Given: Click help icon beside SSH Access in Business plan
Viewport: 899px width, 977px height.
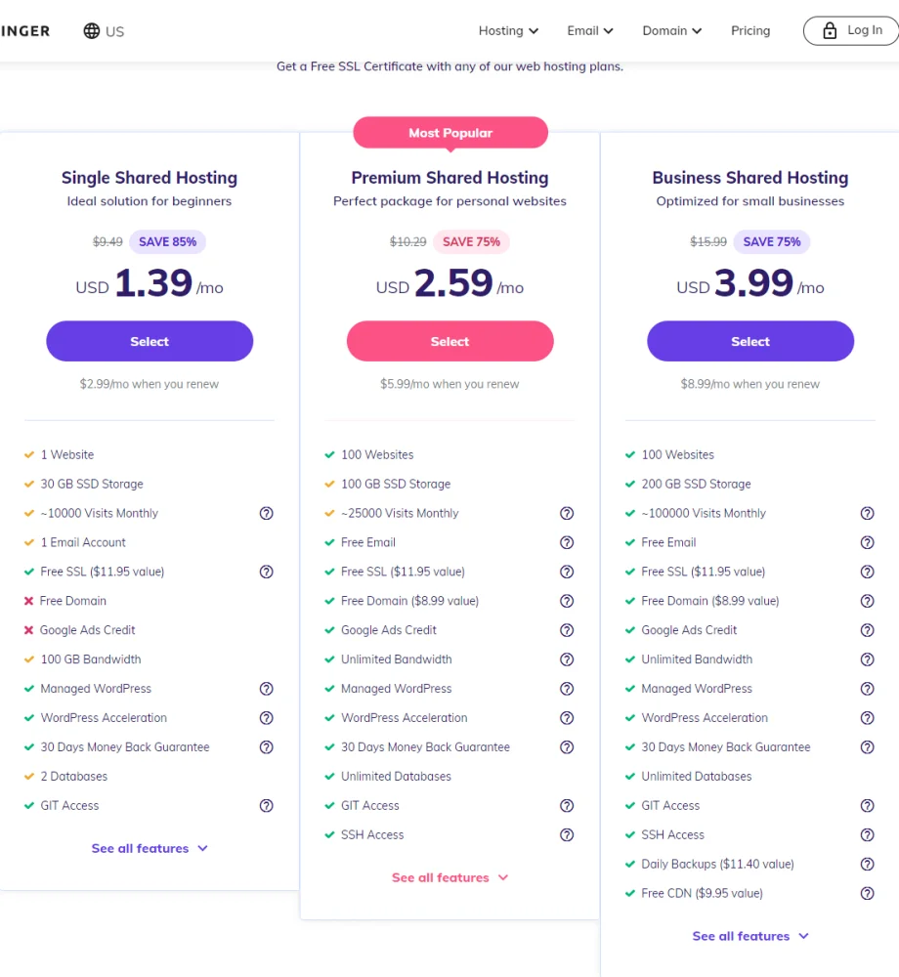Looking at the screenshot, I should (867, 834).
